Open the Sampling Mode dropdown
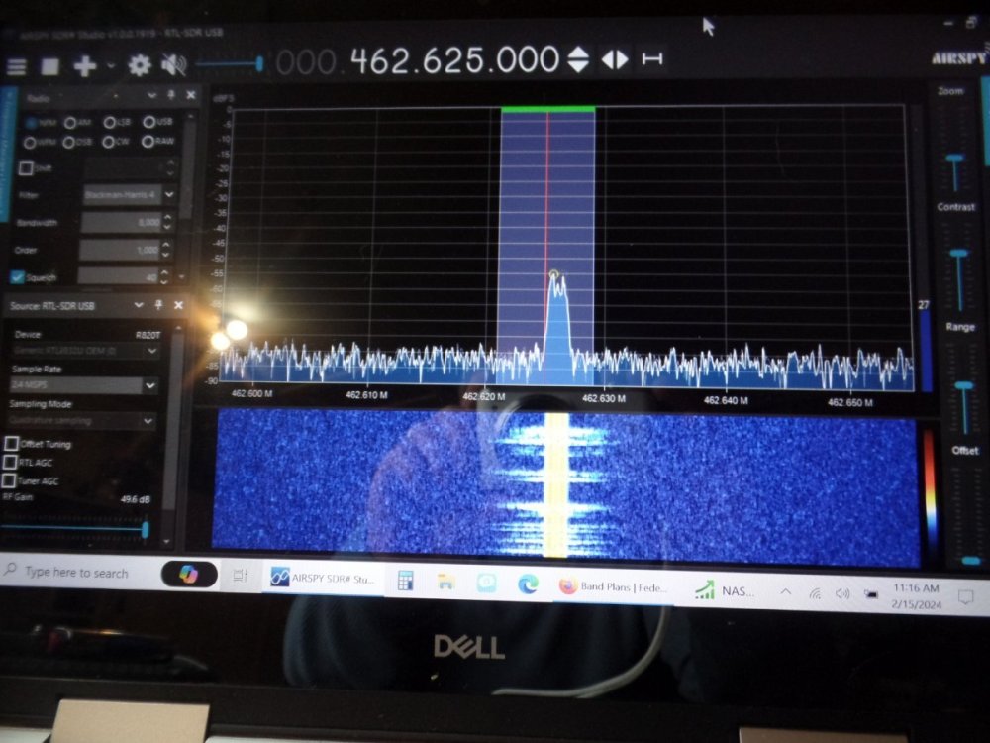 (x=148, y=421)
